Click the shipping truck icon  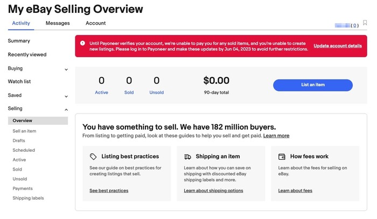[x=187, y=157]
